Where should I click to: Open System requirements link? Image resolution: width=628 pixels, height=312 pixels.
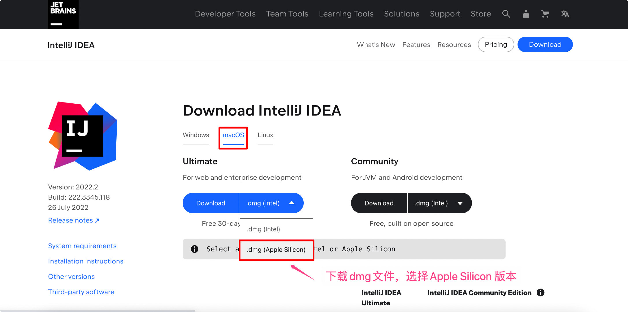click(x=82, y=246)
